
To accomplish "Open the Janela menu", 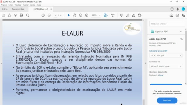I will point(32,5).
